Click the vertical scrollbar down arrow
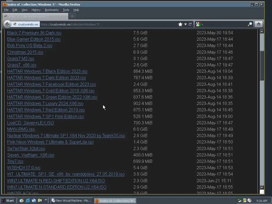Image resolution: width=272 pixels, height=204 pixels. 262,188
